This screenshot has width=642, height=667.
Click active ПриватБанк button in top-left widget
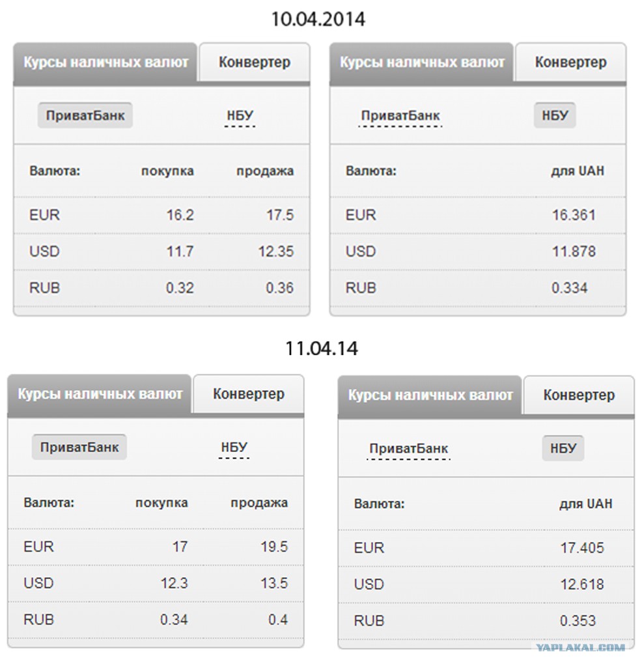click(x=85, y=116)
